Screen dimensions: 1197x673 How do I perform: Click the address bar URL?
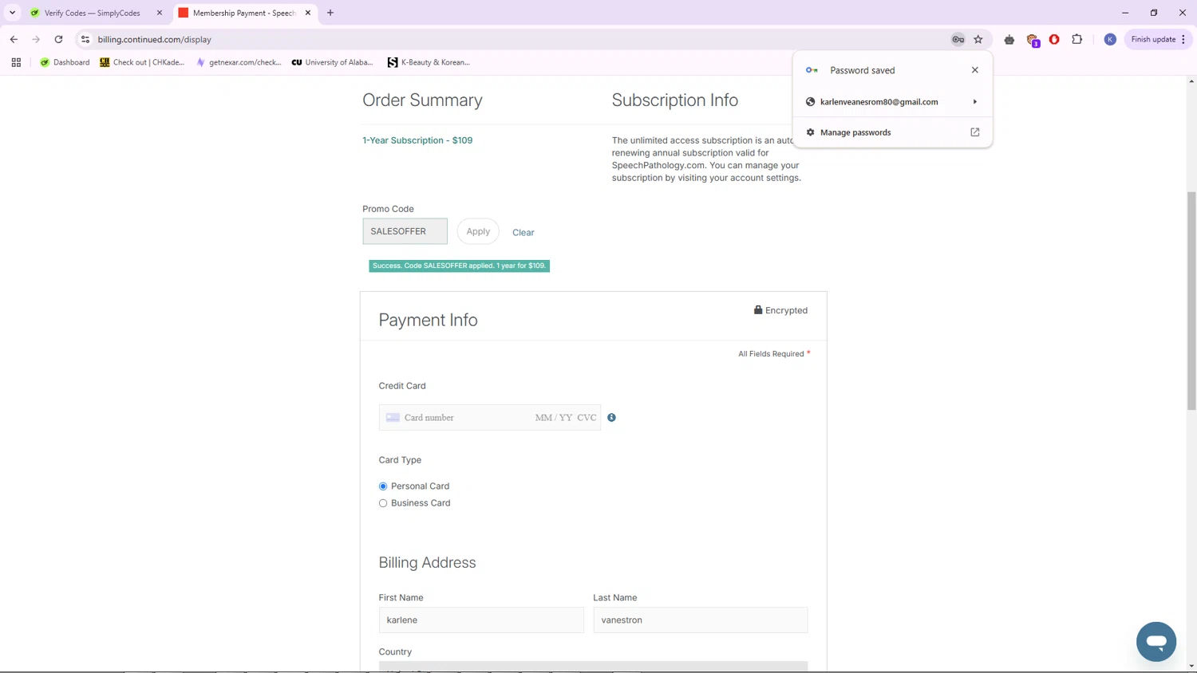(155, 39)
